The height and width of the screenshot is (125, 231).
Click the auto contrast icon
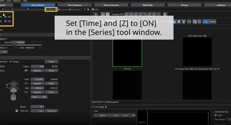pos(184,21)
